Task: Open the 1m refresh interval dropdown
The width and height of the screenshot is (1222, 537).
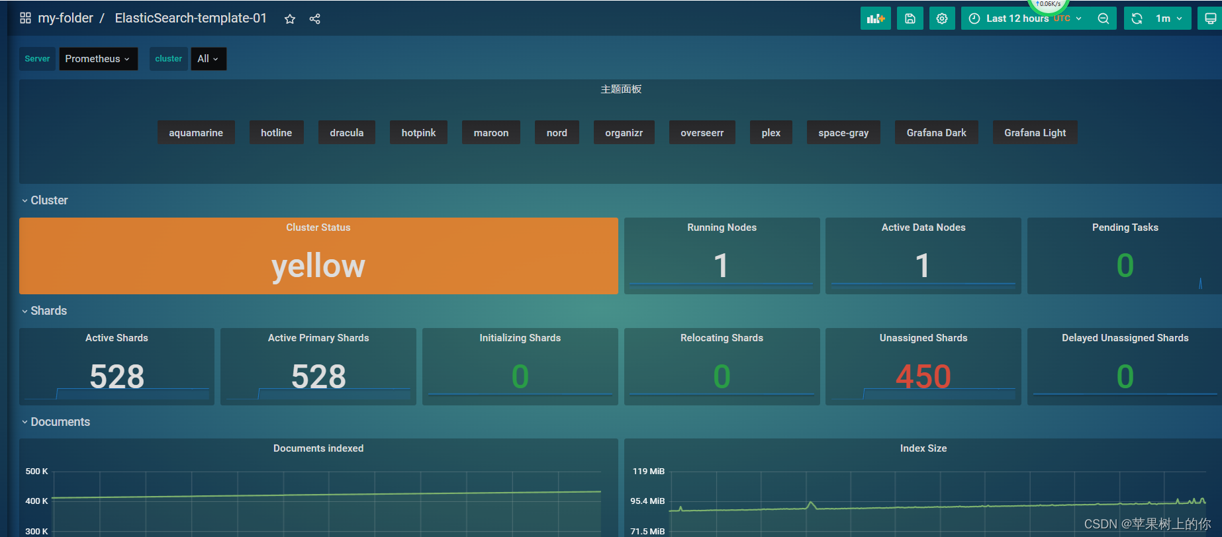Action: click(x=1170, y=19)
